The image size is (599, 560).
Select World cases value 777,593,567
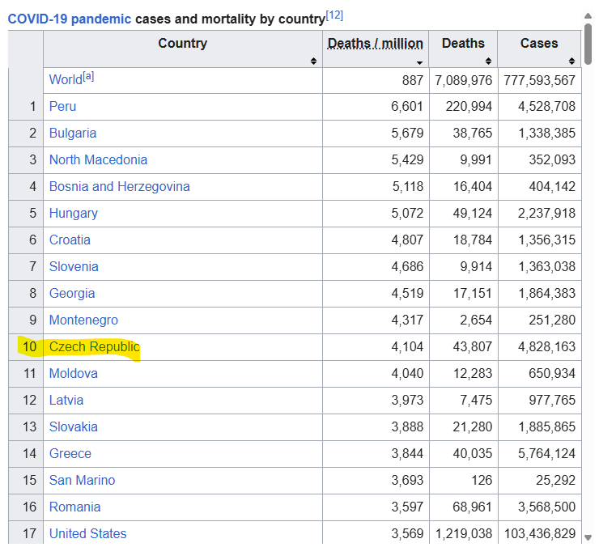(539, 81)
